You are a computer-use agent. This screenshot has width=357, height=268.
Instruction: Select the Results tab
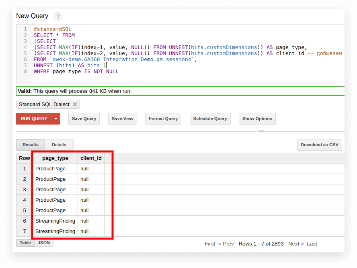(x=30, y=145)
